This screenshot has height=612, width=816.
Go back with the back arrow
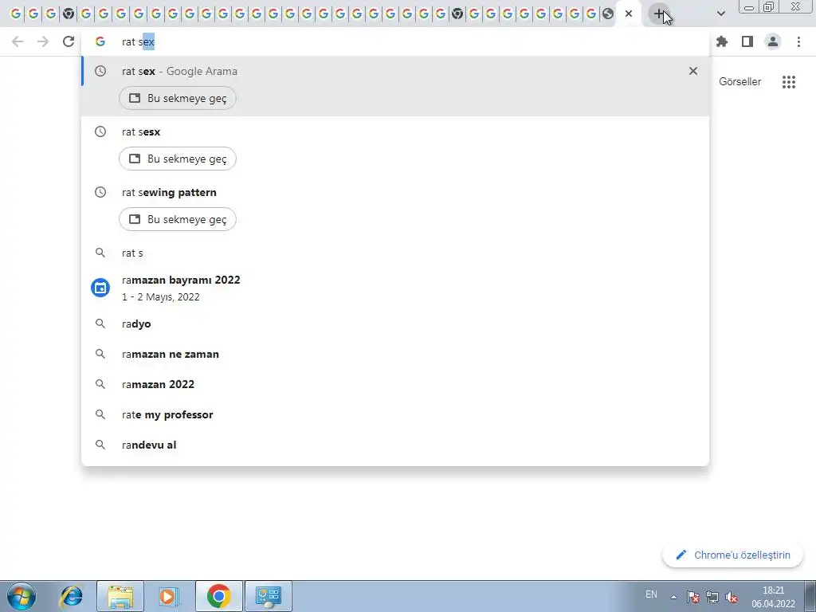point(18,41)
